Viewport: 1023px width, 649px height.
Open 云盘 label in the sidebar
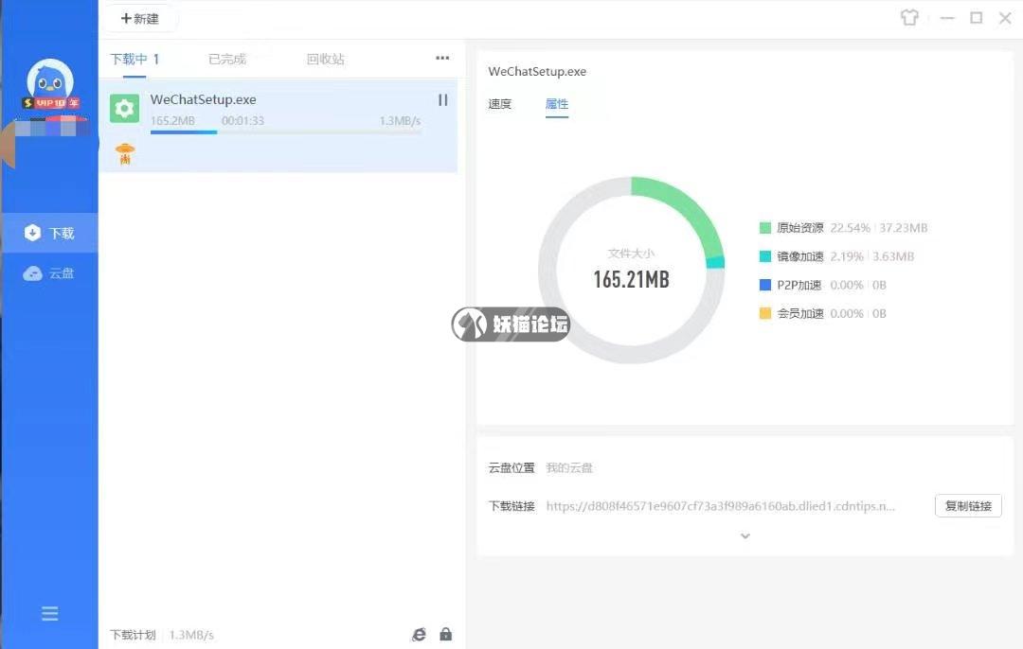click(62, 273)
